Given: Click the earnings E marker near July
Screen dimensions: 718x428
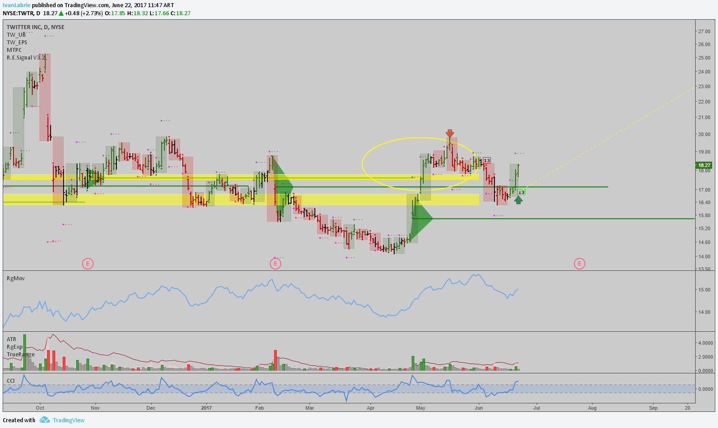Looking at the screenshot, I should (579, 264).
